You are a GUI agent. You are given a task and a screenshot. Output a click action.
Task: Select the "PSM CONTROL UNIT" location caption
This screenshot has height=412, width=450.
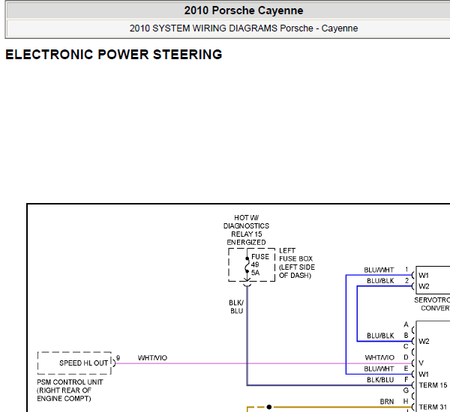[x=70, y=390]
